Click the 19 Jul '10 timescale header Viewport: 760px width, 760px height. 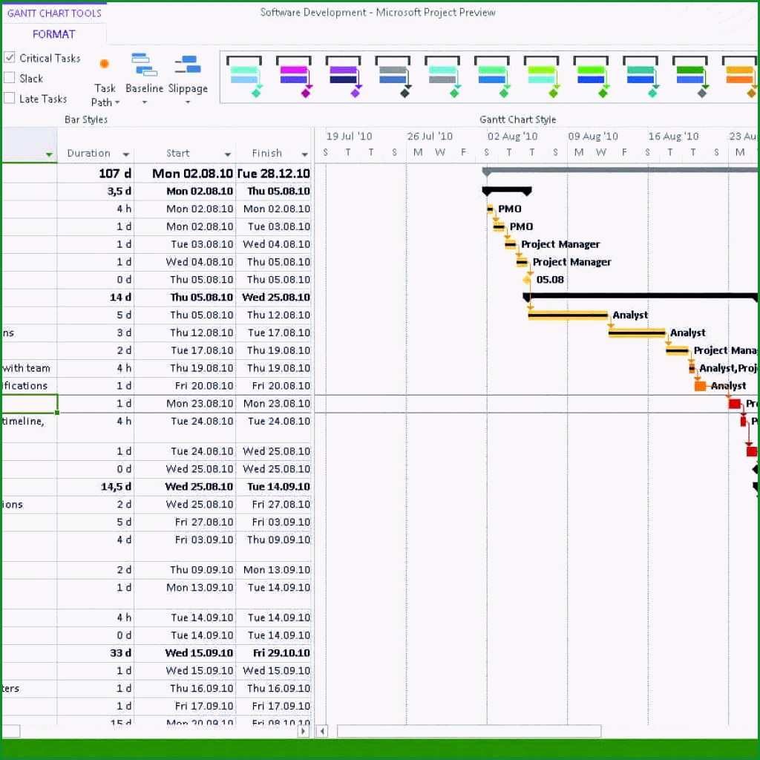(349, 137)
